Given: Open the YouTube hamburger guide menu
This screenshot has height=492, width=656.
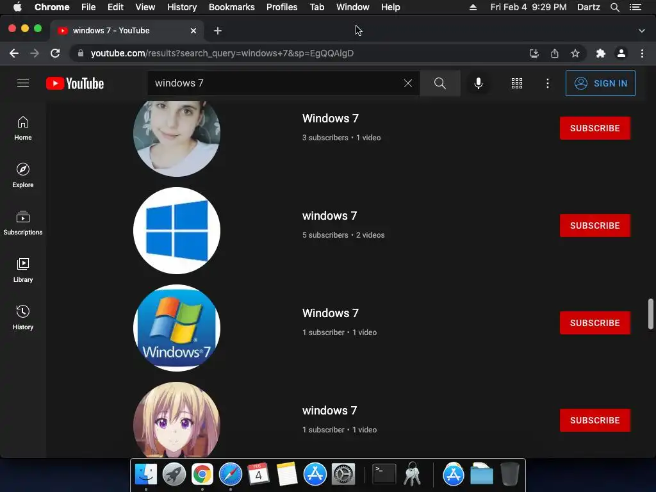Looking at the screenshot, I should (x=23, y=83).
